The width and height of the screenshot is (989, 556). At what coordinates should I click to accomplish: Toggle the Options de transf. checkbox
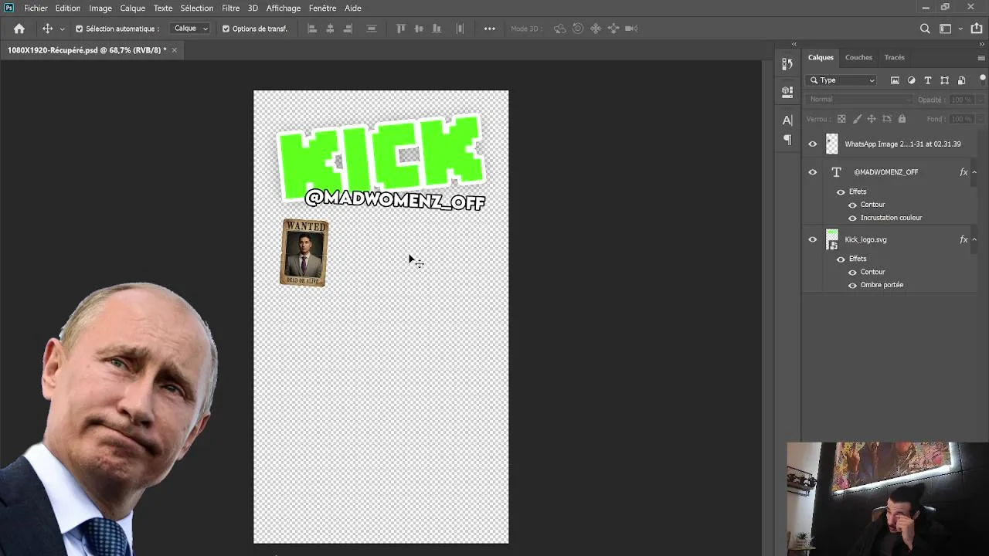click(226, 29)
